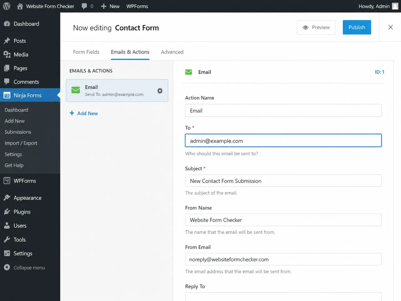Click the Users person icon
The image size is (401, 301).
[x=7, y=225]
